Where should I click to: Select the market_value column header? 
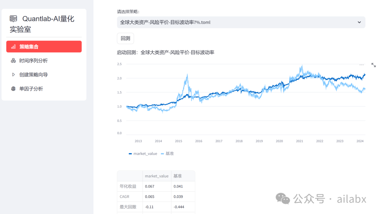point(157,176)
